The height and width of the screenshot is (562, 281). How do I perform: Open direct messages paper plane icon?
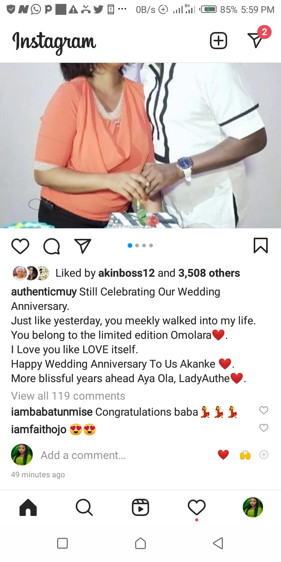click(x=255, y=40)
